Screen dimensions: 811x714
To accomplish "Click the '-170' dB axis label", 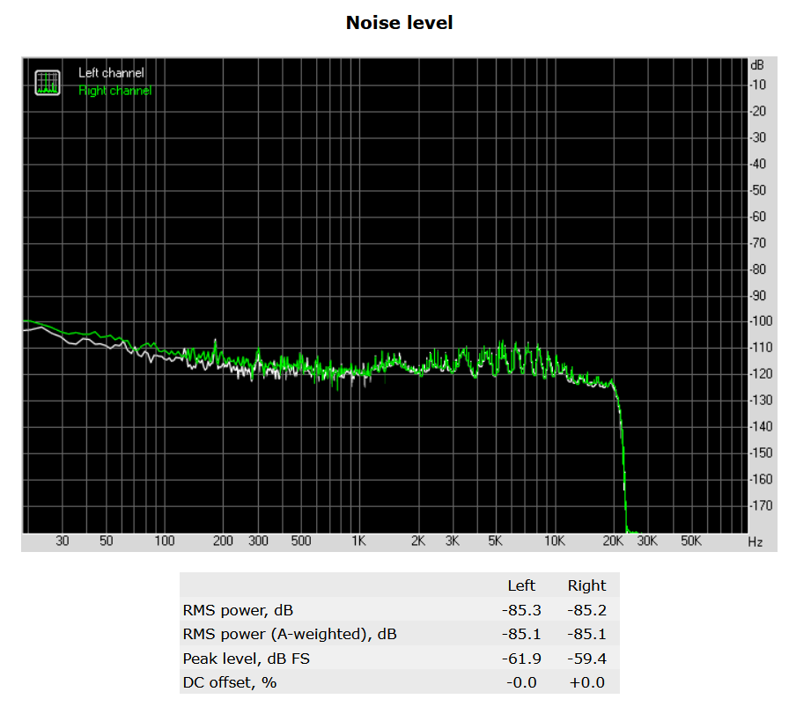I will (x=762, y=505).
